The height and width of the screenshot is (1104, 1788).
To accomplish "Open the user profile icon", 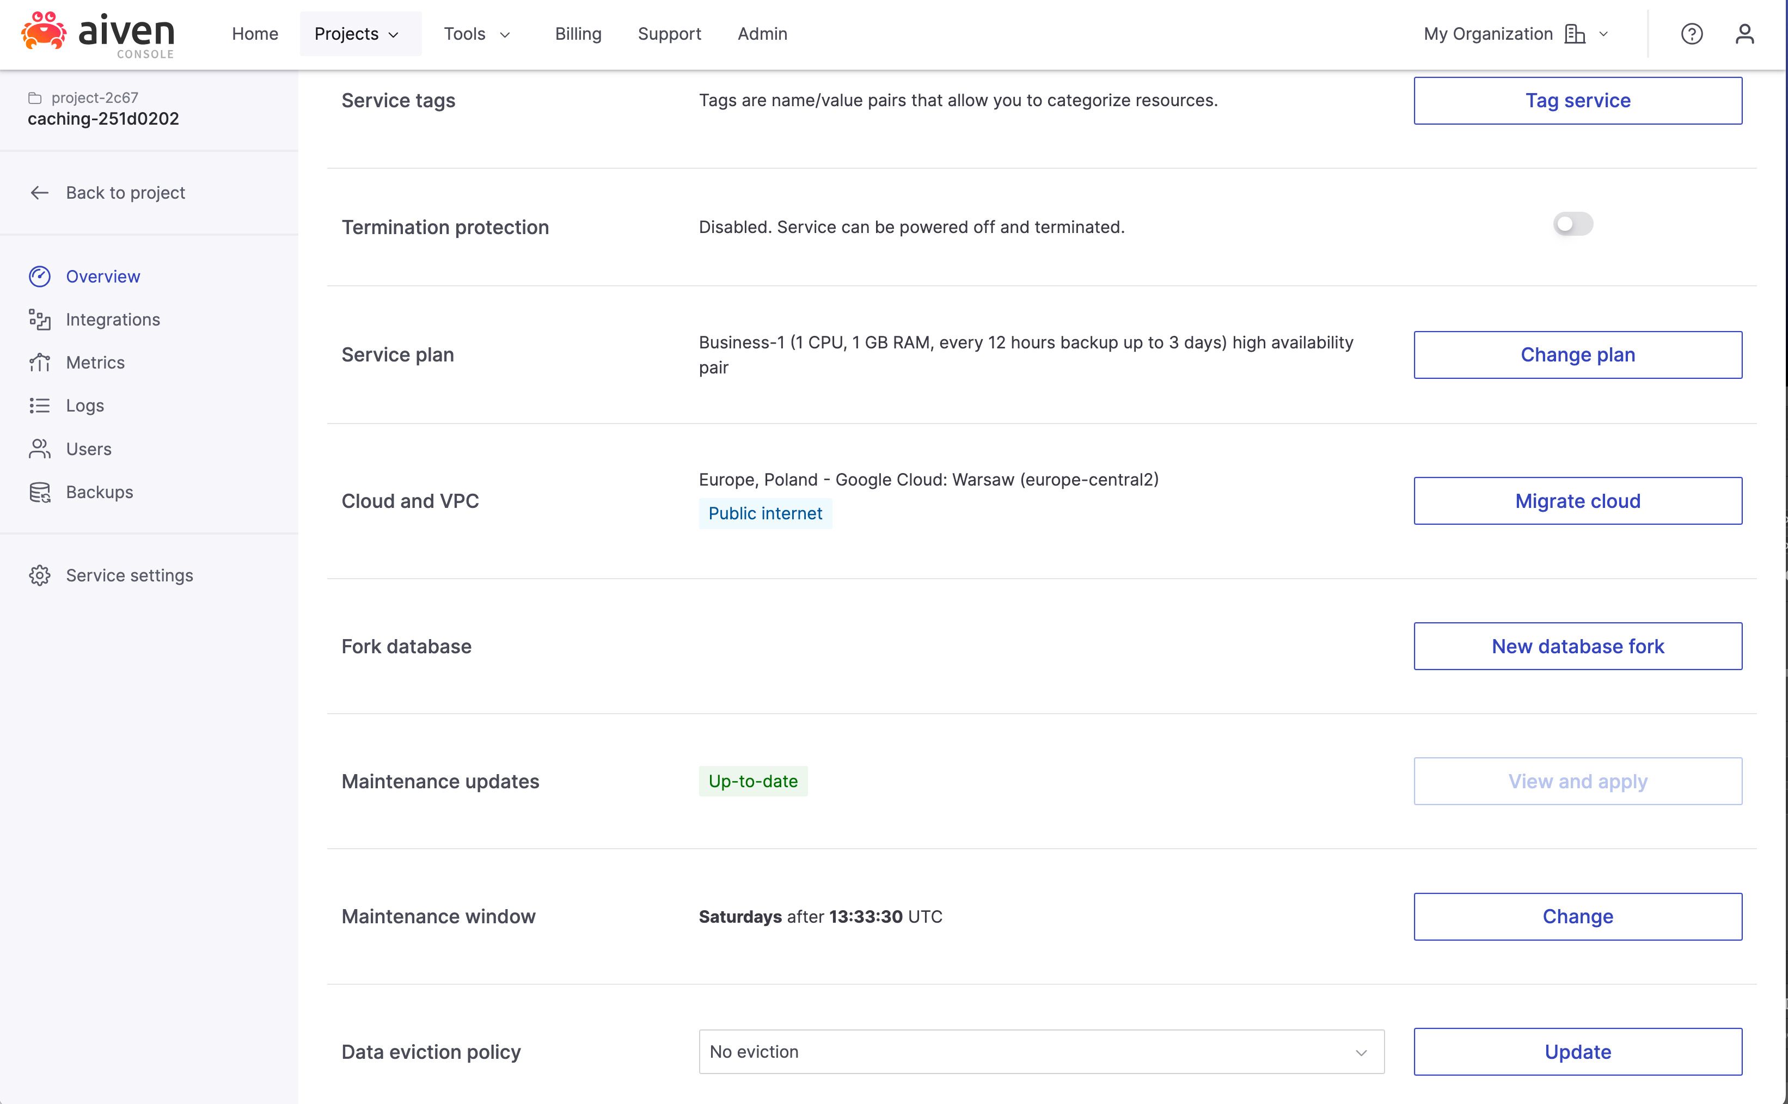I will click(x=1744, y=34).
